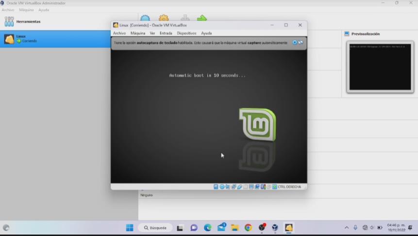Click orange gear Settings icon in manager toolbar

164,18
